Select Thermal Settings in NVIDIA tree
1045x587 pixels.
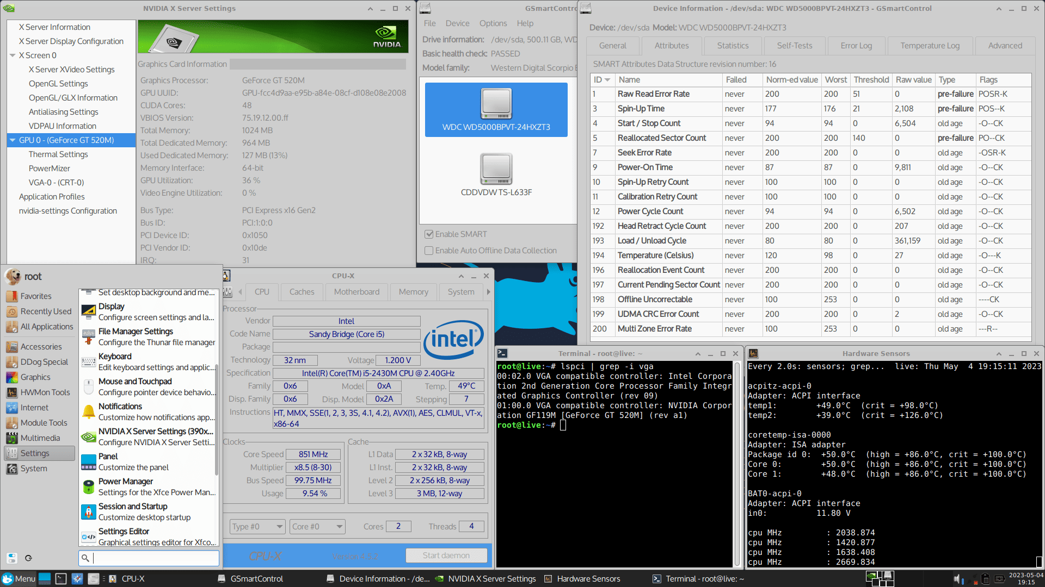coord(58,154)
